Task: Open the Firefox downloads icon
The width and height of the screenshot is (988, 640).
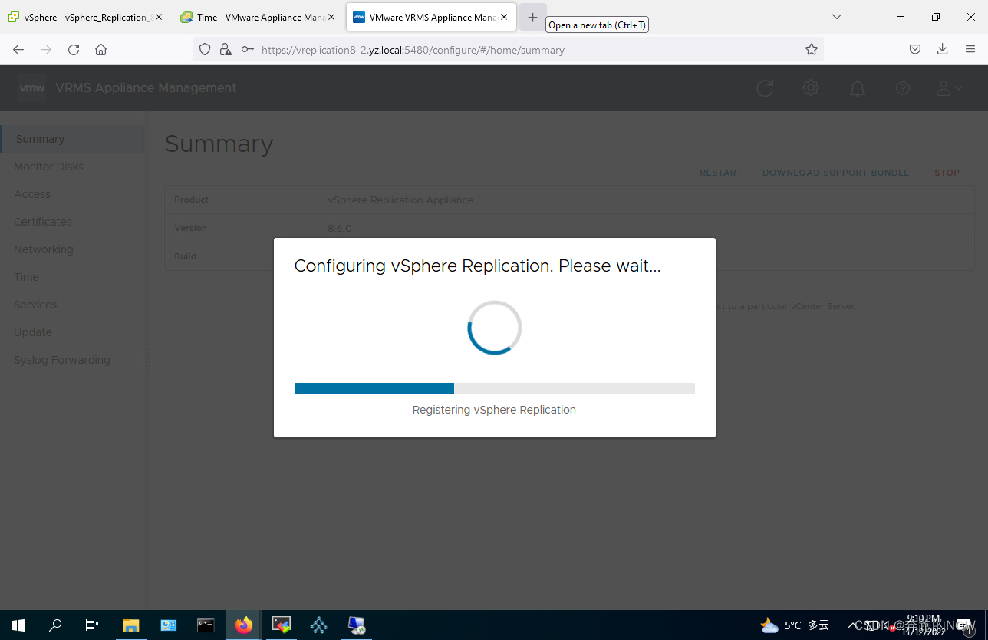Action: (x=943, y=49)
